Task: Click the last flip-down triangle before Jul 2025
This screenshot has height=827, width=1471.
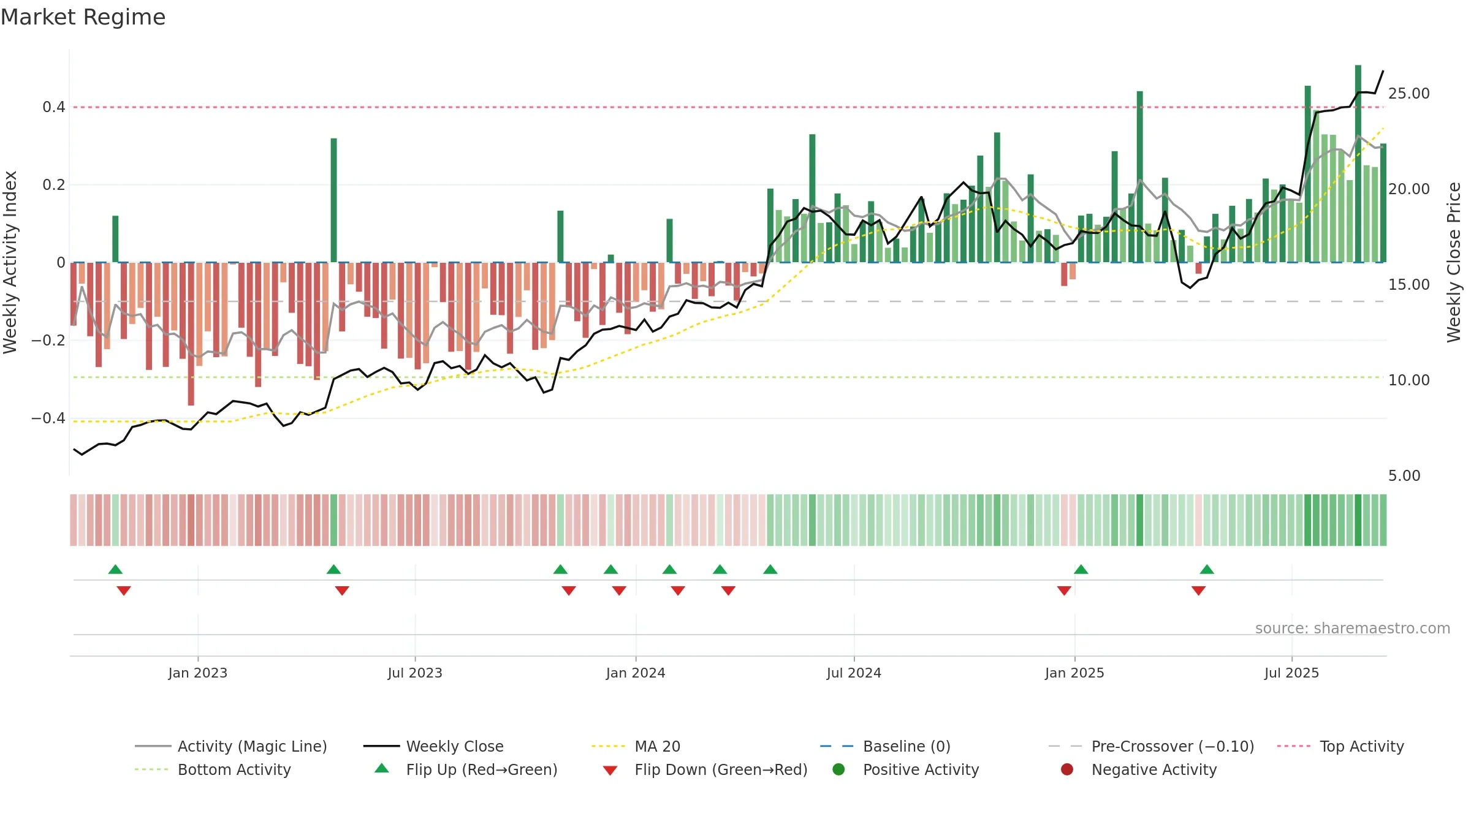Action: point(1199,591)
